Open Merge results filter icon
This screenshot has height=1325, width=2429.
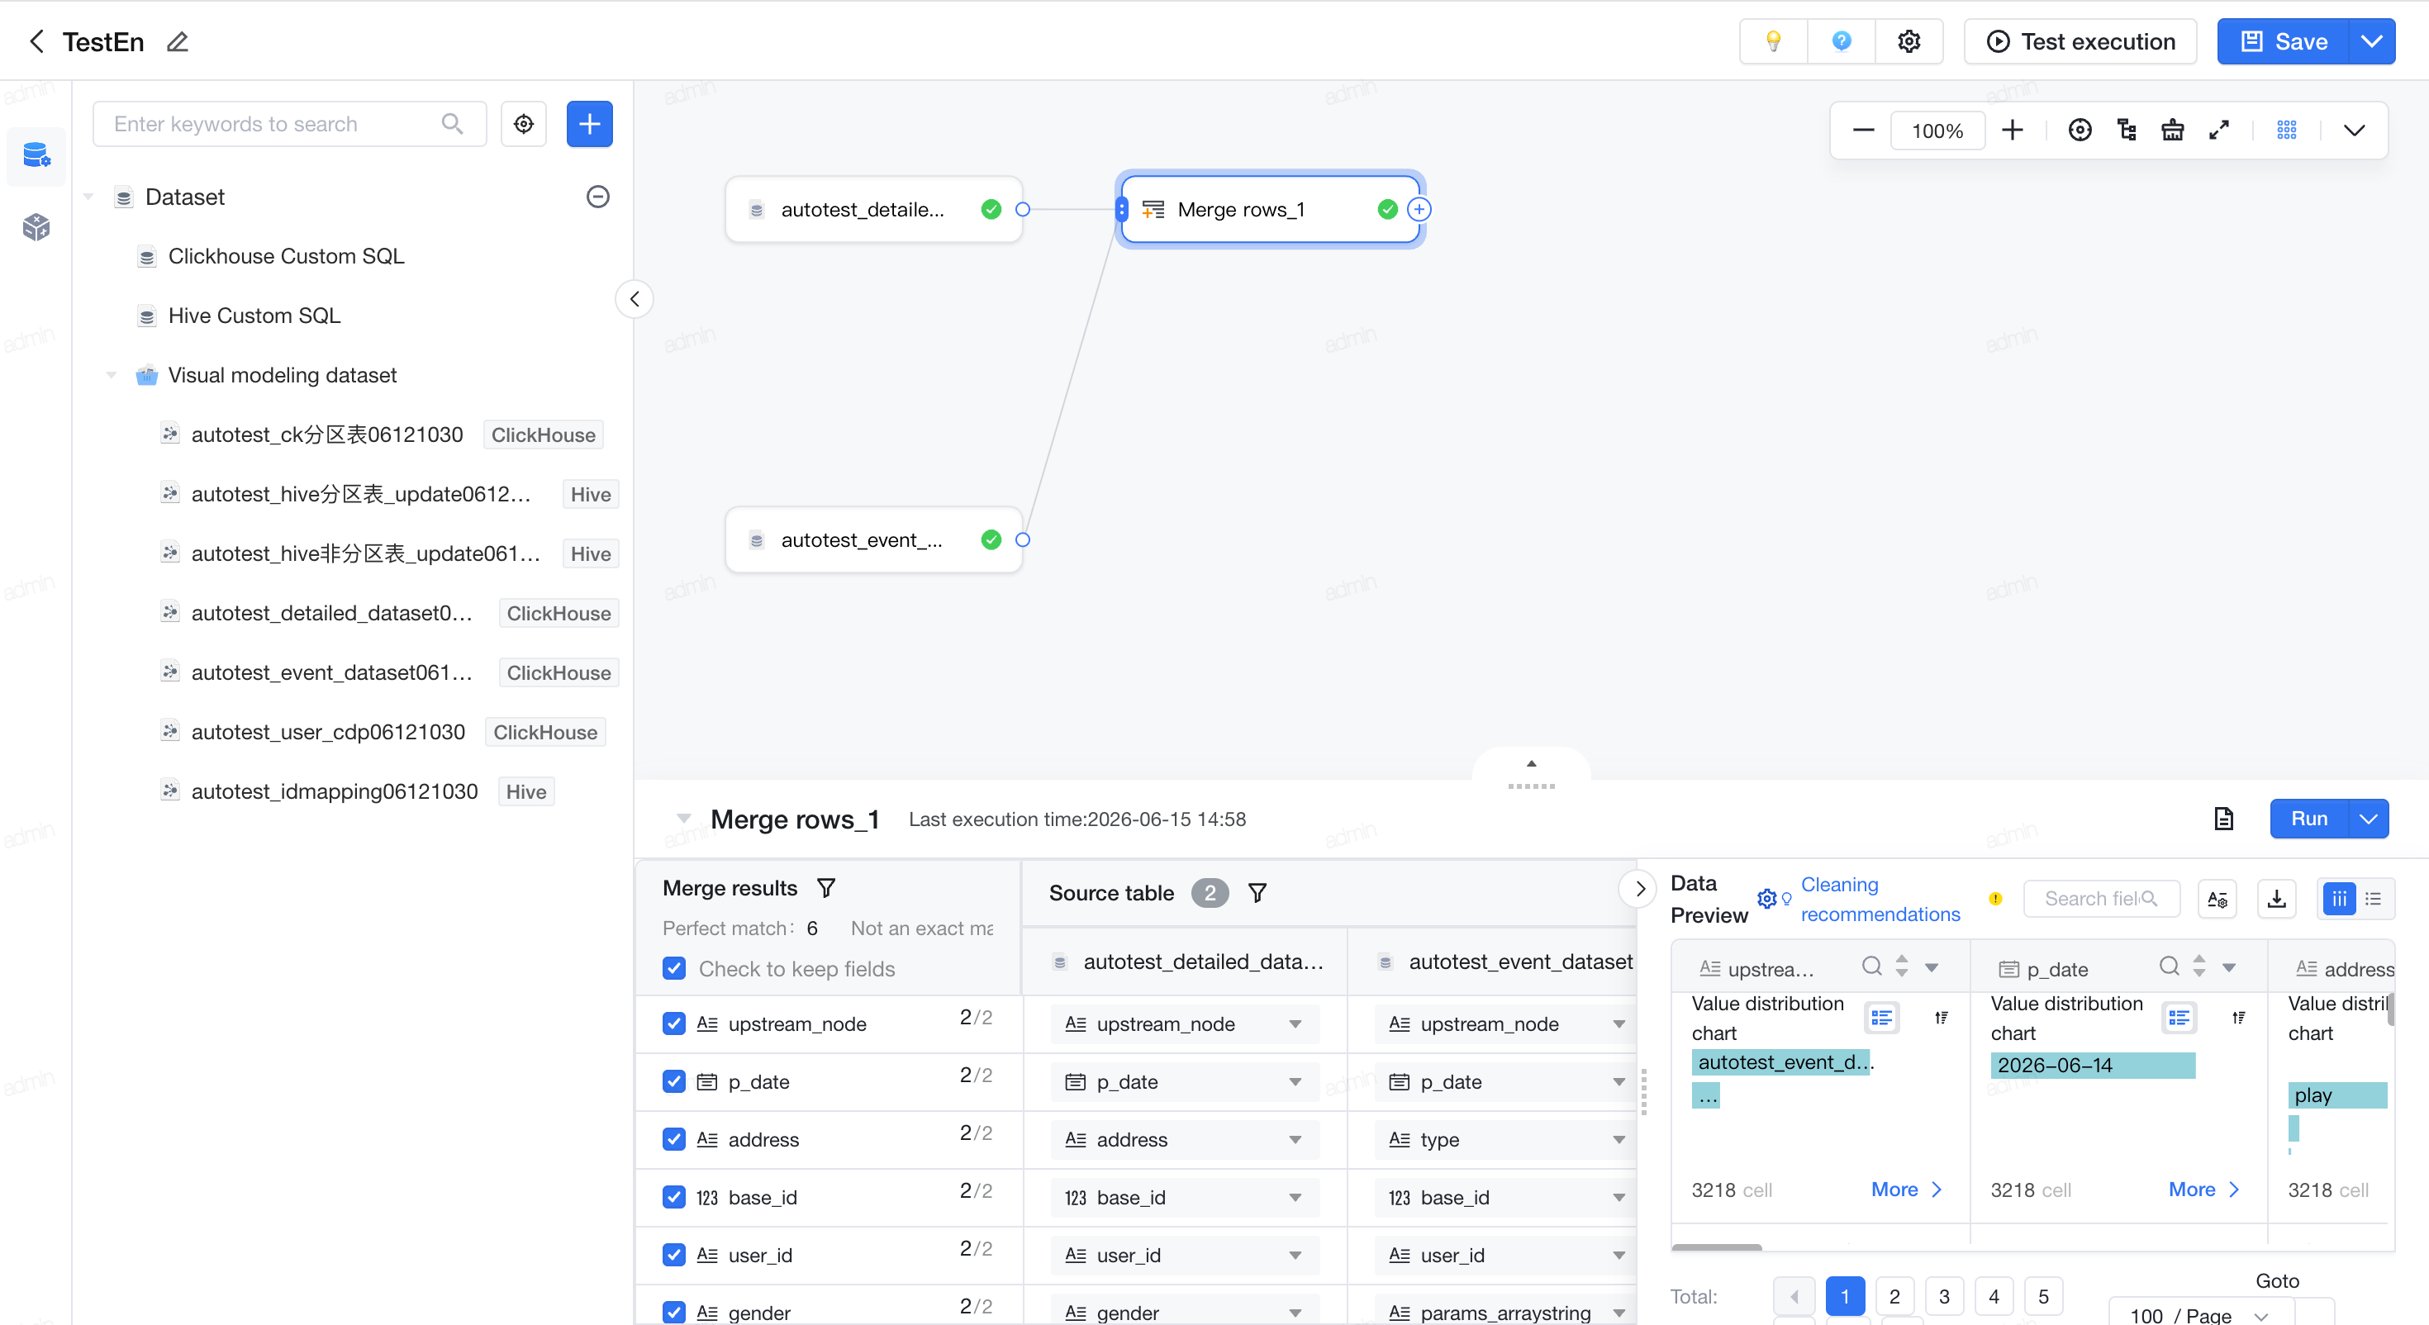(826, 887)
